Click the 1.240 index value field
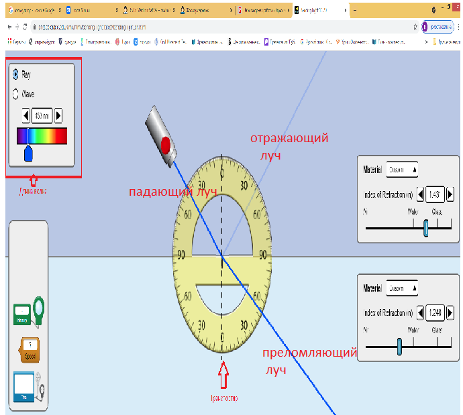 (435, 312)
